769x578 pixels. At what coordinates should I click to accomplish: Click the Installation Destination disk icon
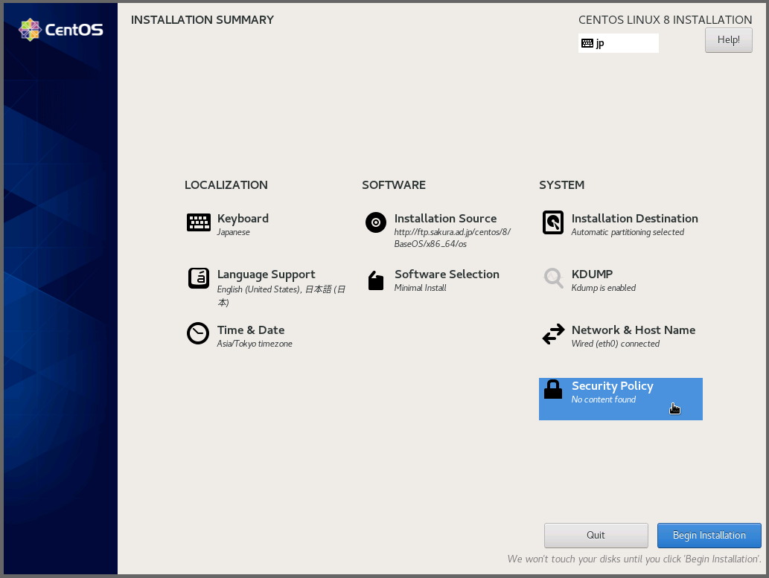pyautogui.click(x=553, y=222)
